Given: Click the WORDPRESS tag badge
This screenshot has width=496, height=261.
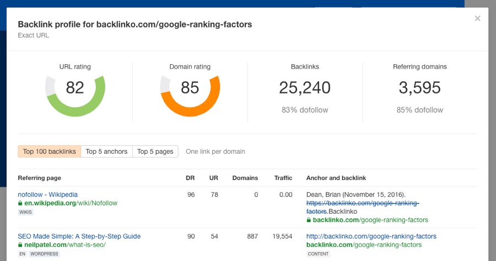Looking at the screenshot, I should click(x=44, y=254).
